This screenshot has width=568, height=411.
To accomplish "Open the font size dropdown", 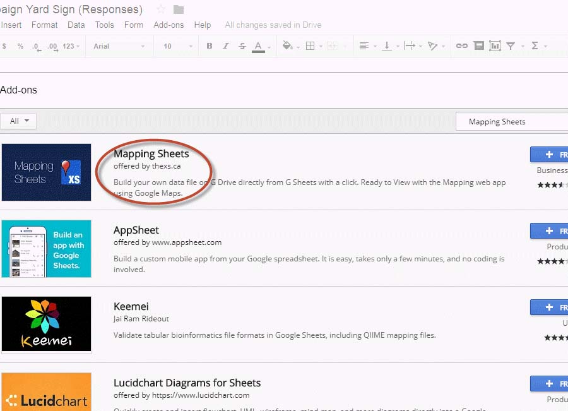I will [x=176, y=46].
